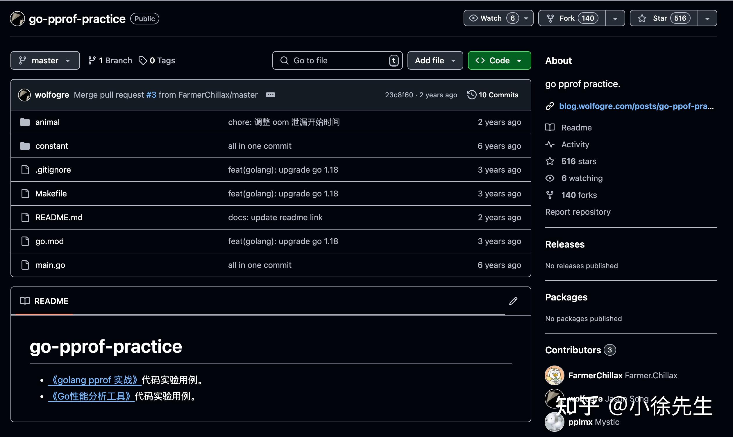Open go.mod file
Screen dimensions: 733x437
point(49,241)
